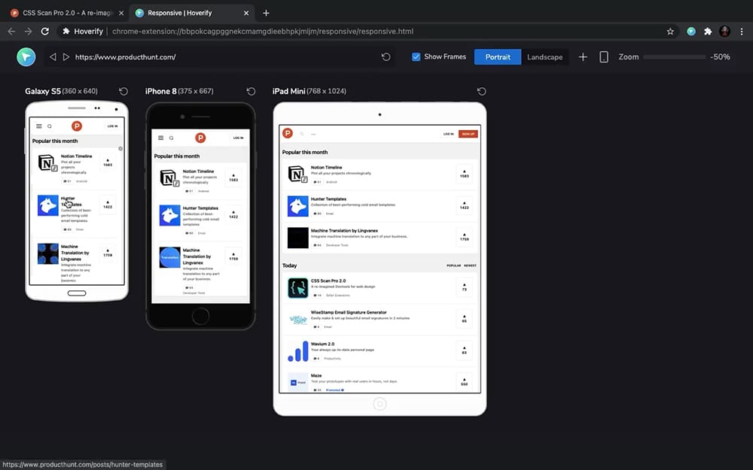
Task: Switch orientation to Landscape
Action: [x=544, y=57]
